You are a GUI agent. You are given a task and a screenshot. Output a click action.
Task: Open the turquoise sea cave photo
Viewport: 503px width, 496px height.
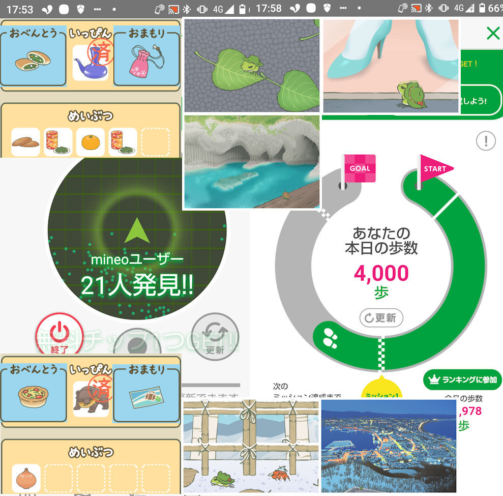coord(252,162)
